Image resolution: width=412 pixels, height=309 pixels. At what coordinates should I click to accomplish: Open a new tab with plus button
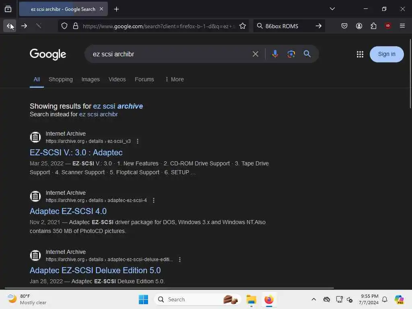pyautogui.click(x=116, y=9)
